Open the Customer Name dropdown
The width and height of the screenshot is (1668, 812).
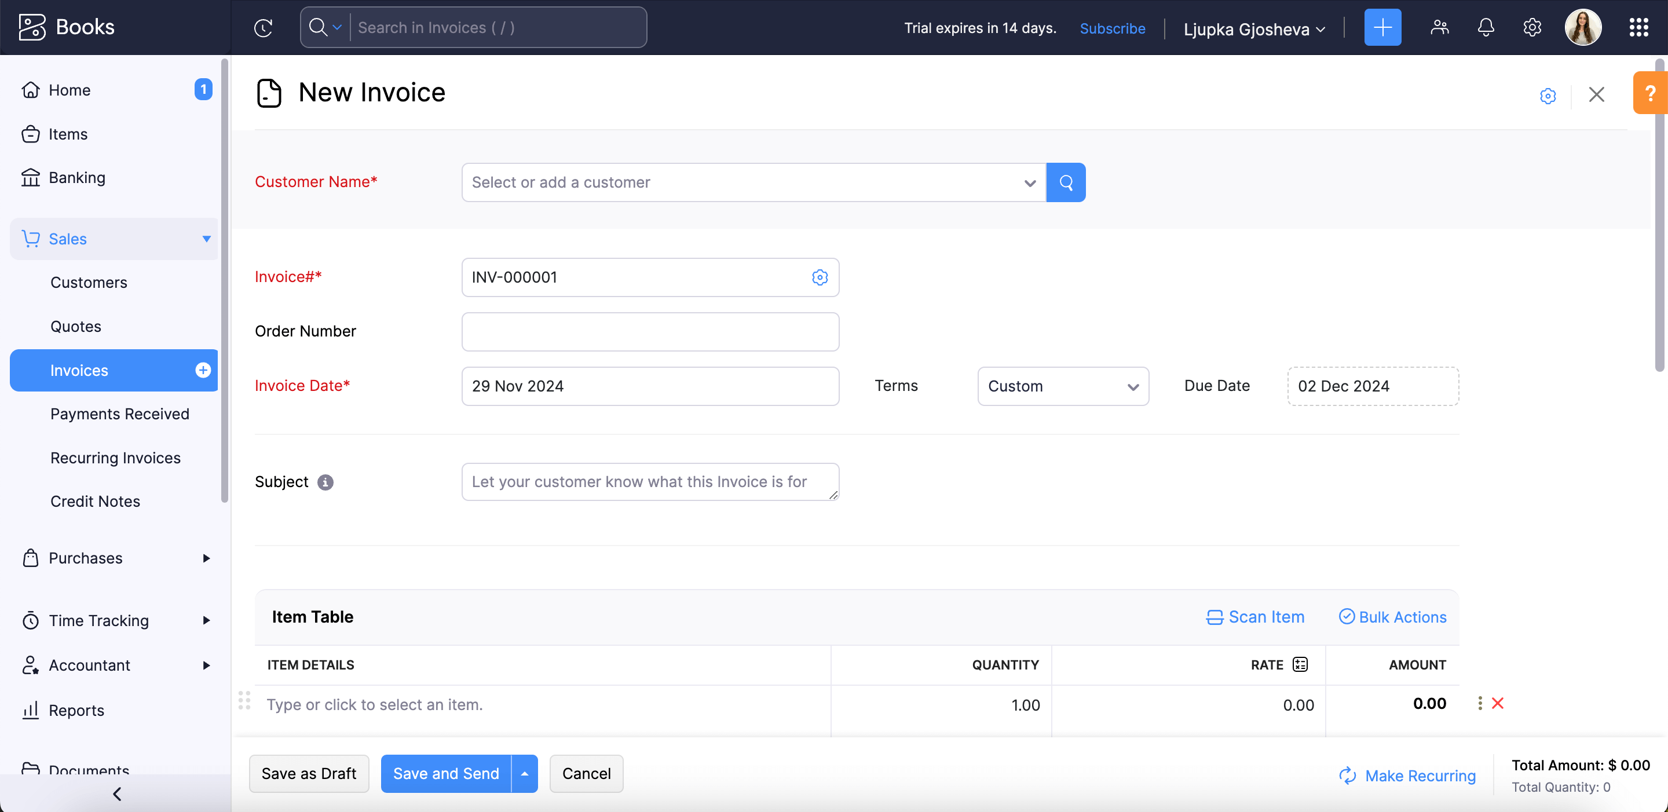pyautogui.click(x=753, y=182)
